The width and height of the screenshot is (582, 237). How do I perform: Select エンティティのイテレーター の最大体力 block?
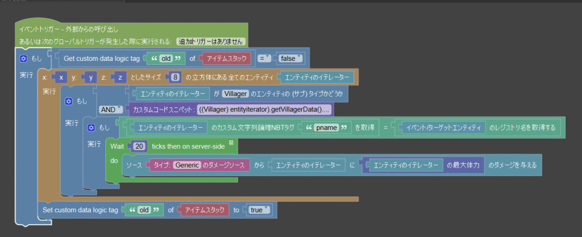[423, 165]
